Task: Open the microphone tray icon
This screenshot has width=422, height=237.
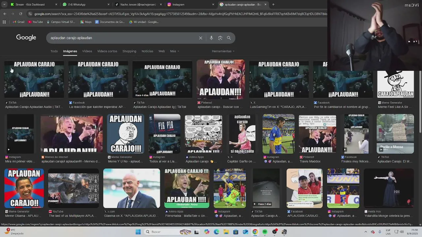Action: (x=380, y=232)
